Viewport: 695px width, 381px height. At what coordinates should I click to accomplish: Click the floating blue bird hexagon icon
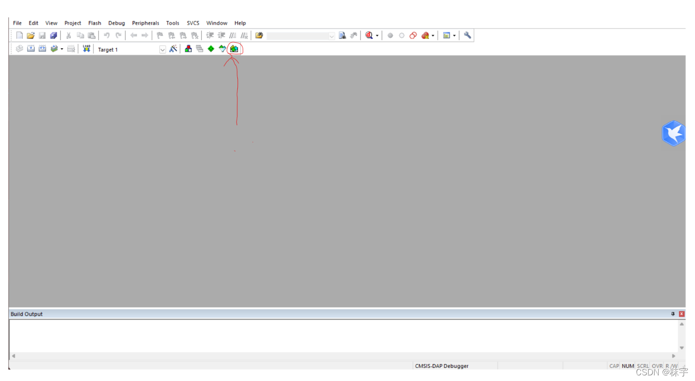click(673, 133)
